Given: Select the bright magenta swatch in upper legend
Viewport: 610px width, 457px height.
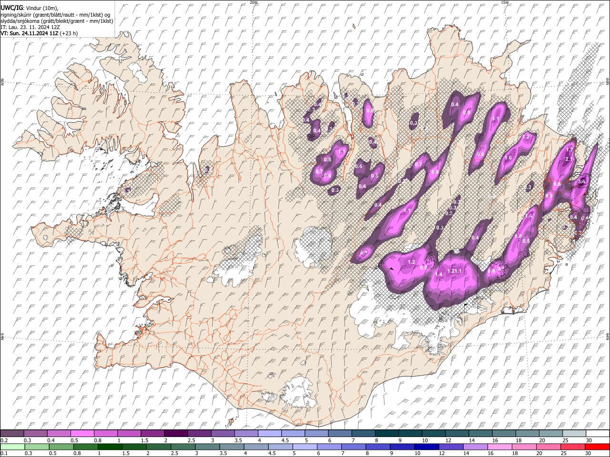Looking at the screenshot, I should coord(82,434).
